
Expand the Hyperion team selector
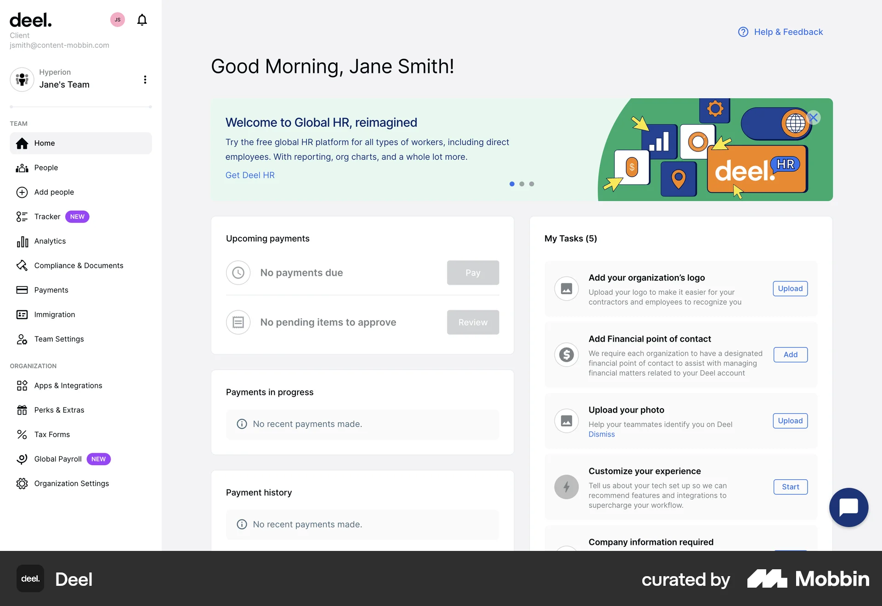coord(64,79)
